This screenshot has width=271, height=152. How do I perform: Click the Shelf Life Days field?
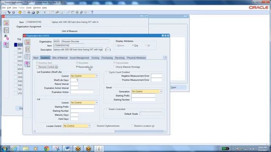[75, 80]
